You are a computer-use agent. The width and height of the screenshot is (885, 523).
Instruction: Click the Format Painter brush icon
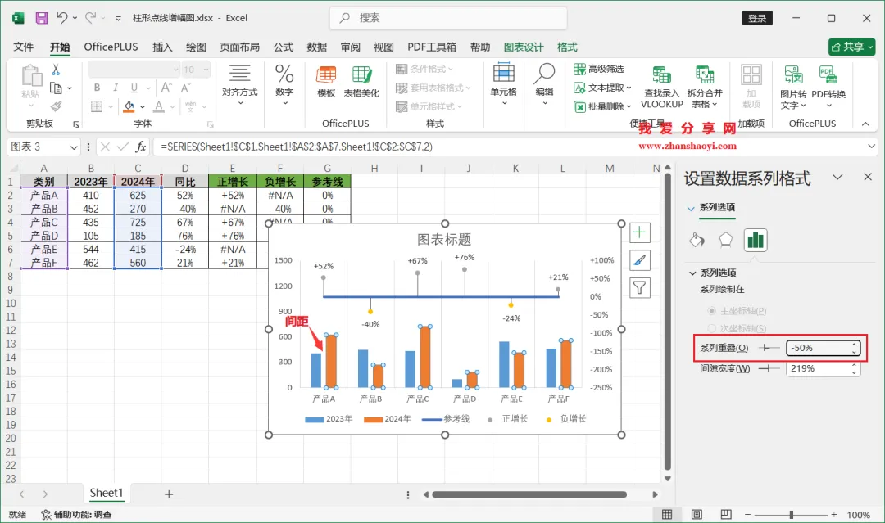pyautogui.click(x=56, y=106)
